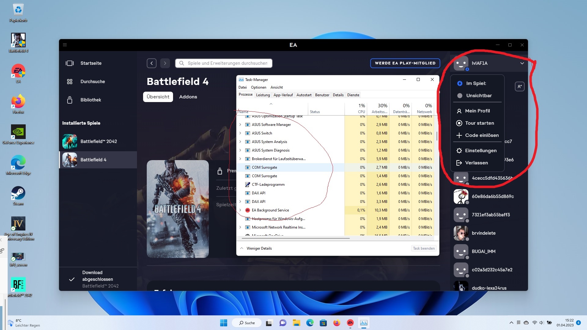Expand ASUS System Analysis process
The width and height of the screenshot is (587, 330).
click(x=240, y=142)
